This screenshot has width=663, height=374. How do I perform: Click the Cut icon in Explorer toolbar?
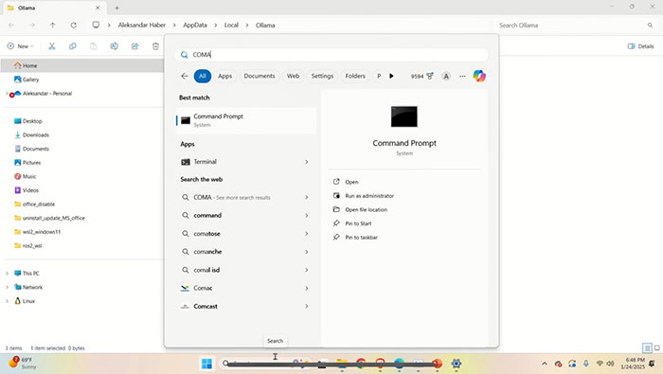52,46
